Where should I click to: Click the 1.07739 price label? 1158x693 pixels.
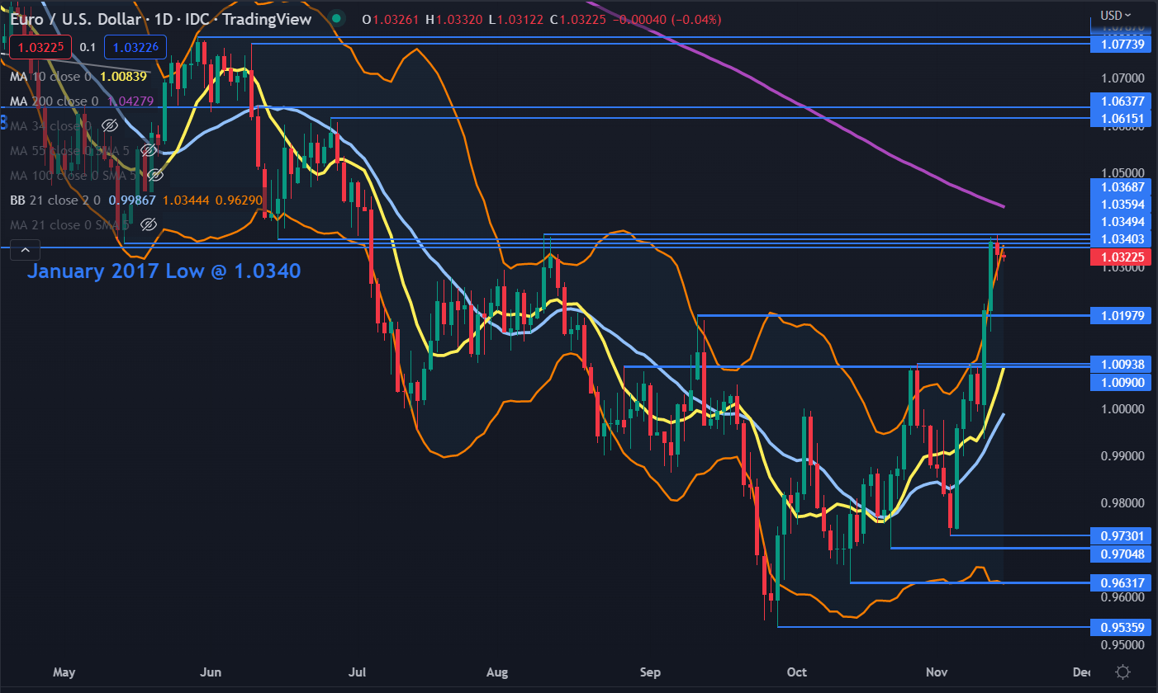[1121, 44]
